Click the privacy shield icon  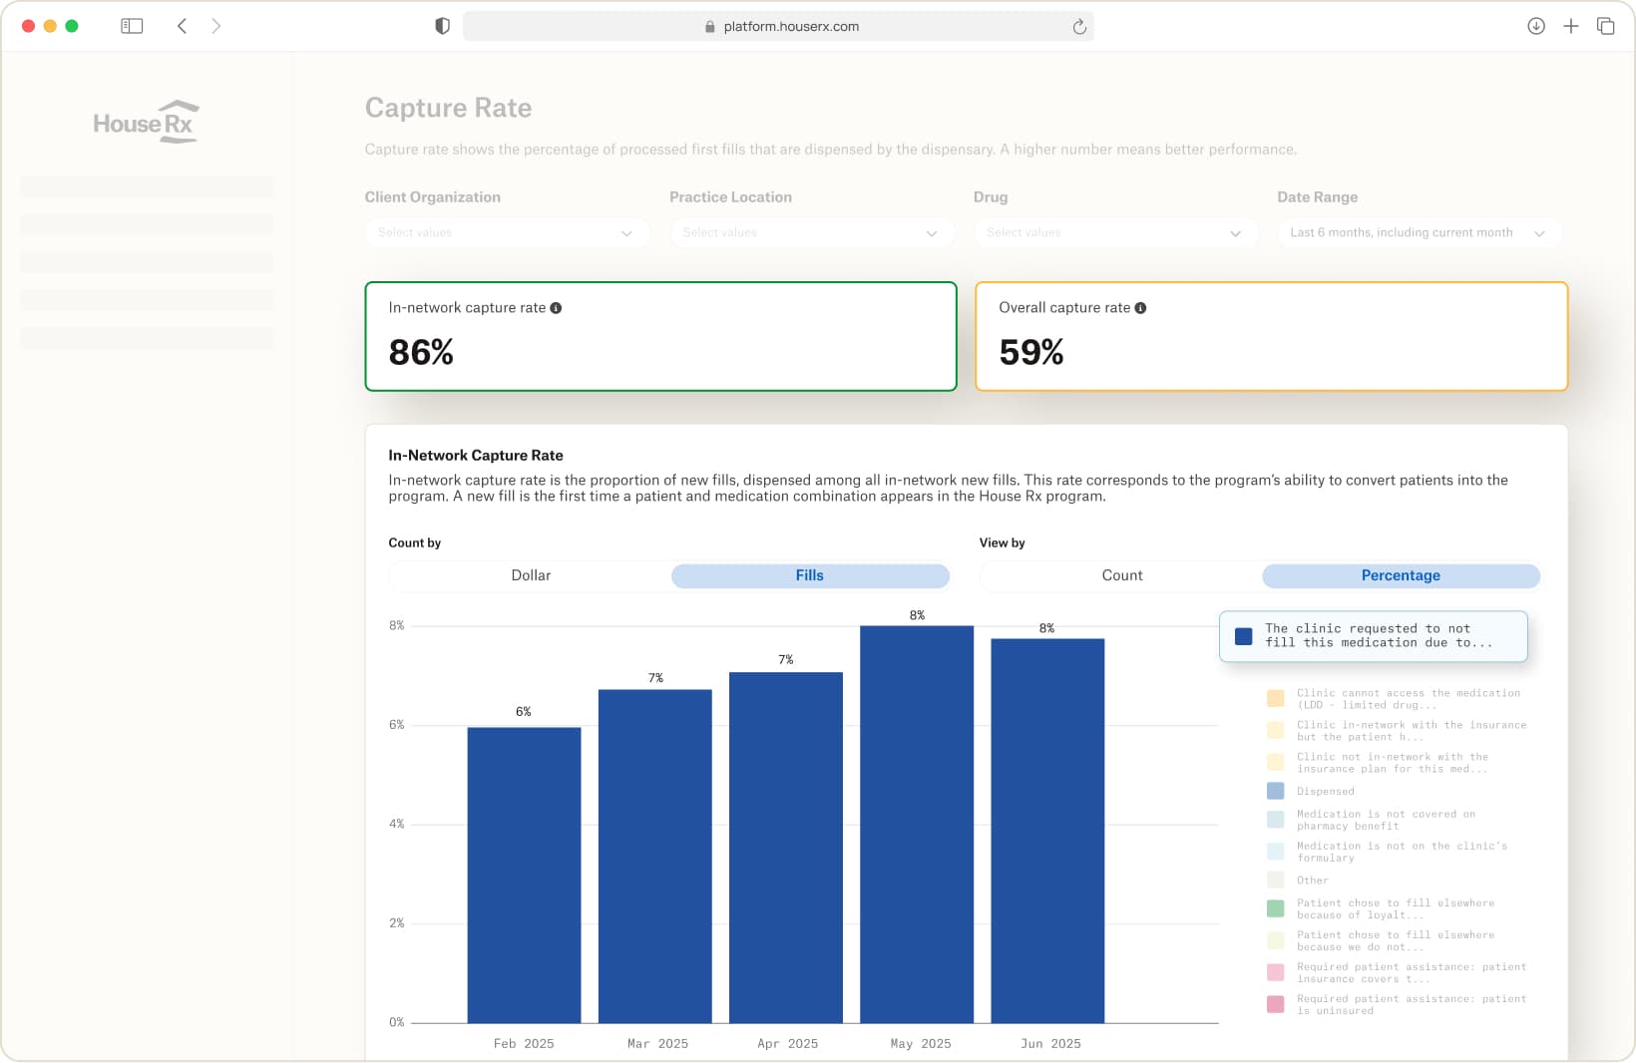(x=442, y=26)
